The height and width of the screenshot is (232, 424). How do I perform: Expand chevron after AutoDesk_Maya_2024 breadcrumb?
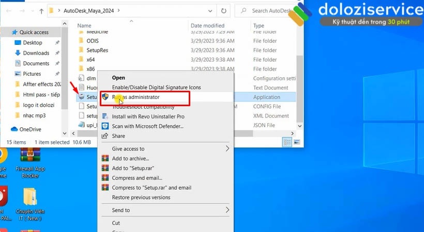click(x=118, y=11)
